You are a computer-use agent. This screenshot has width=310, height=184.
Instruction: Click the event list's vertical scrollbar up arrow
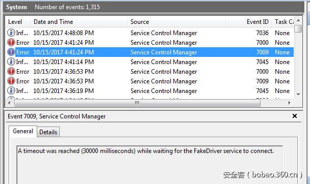click(x=298, y=20)
